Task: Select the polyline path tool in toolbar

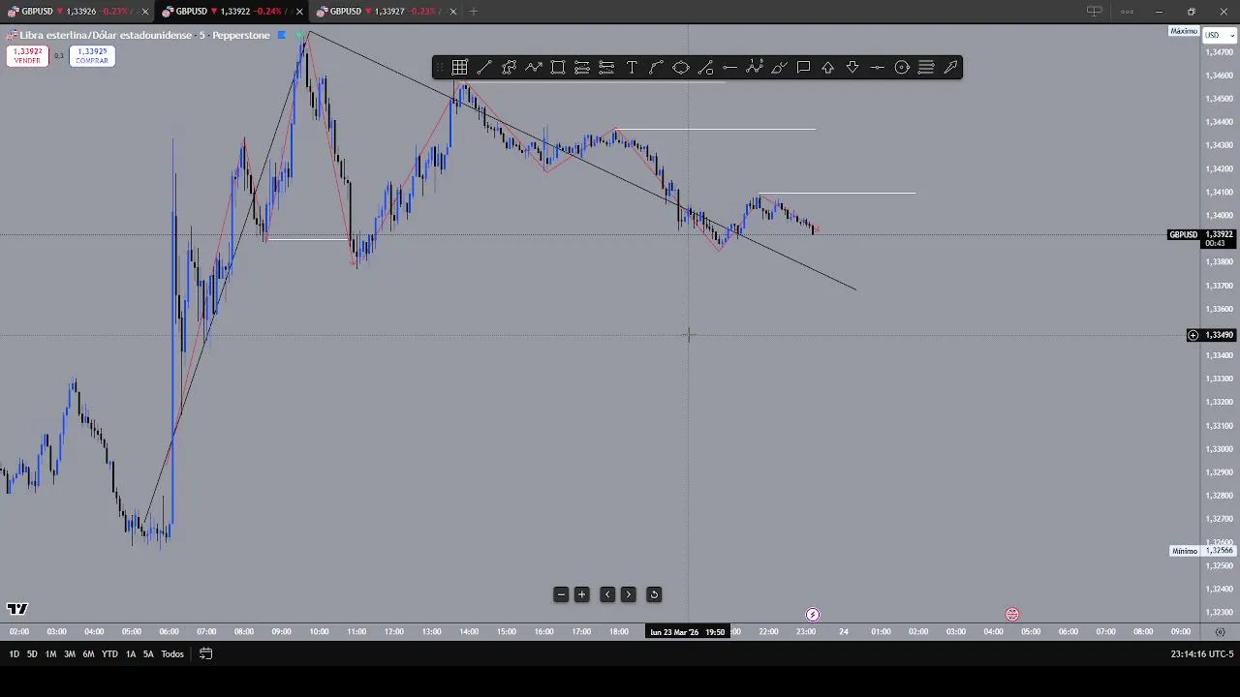Action: click(x=509, y=67)
